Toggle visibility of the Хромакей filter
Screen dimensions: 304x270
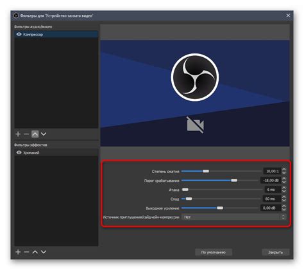pyautogui.click(x=19, y=152)
